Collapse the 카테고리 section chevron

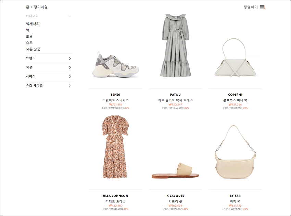tap(69, 16)
